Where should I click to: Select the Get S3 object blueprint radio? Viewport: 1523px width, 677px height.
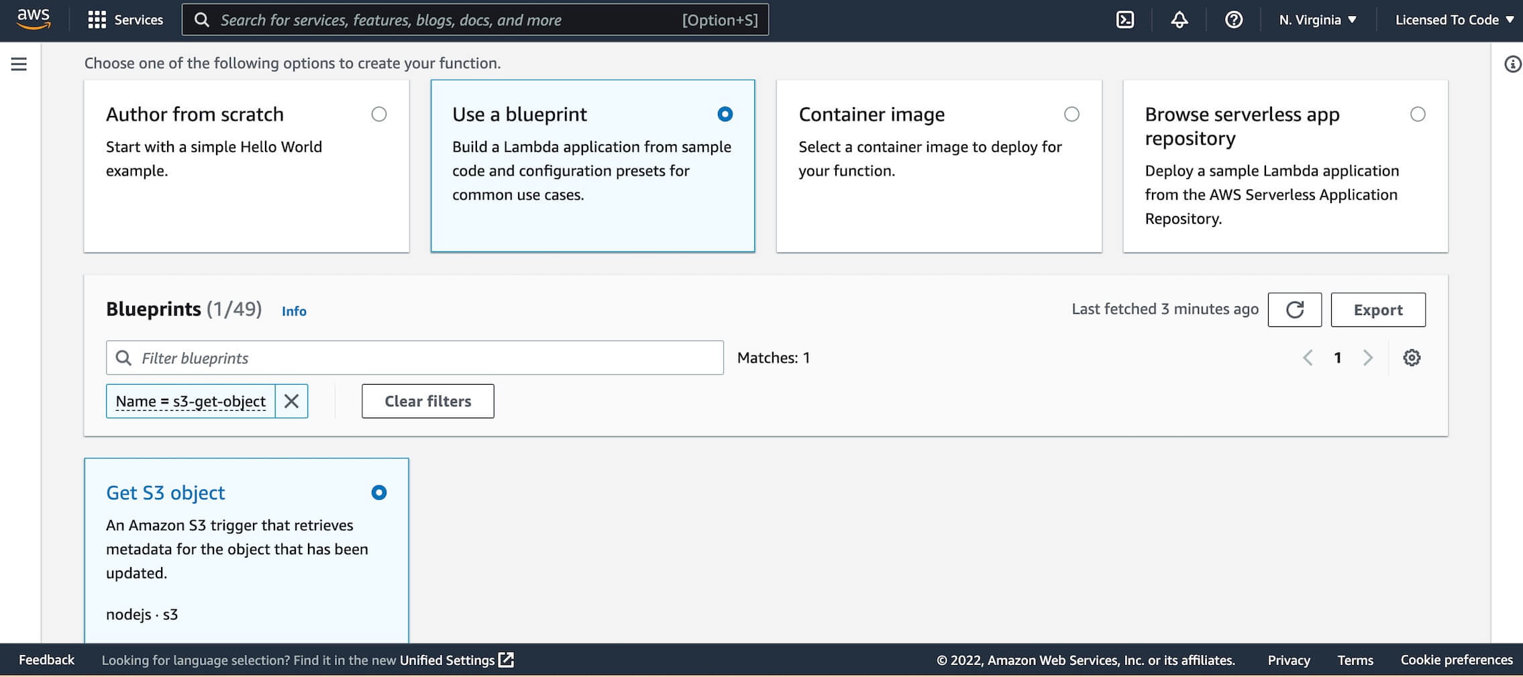coord(379,493)
